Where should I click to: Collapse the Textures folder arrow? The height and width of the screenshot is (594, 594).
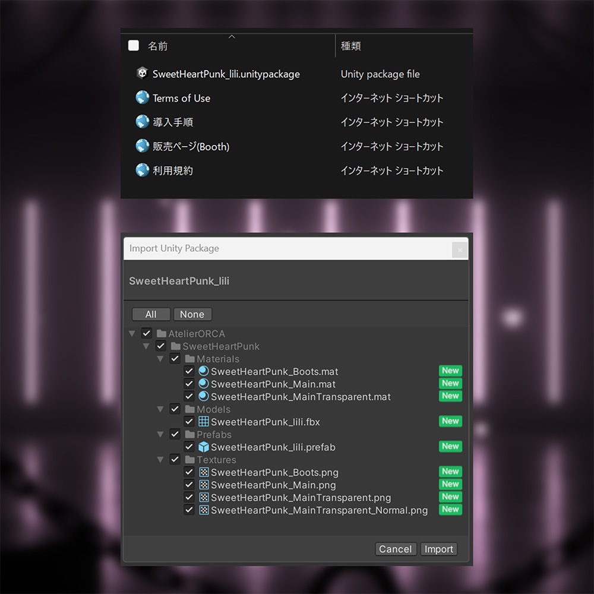pos(160,460)
